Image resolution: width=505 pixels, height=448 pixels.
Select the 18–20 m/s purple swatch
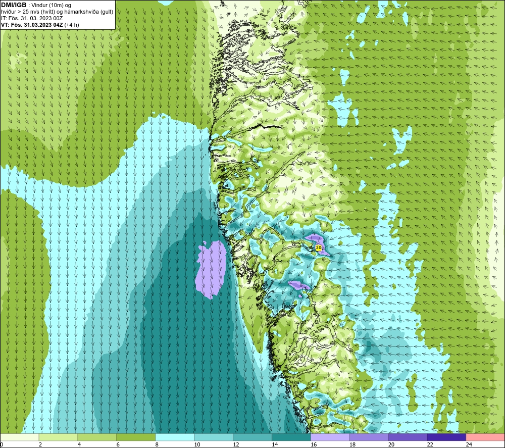369,437
